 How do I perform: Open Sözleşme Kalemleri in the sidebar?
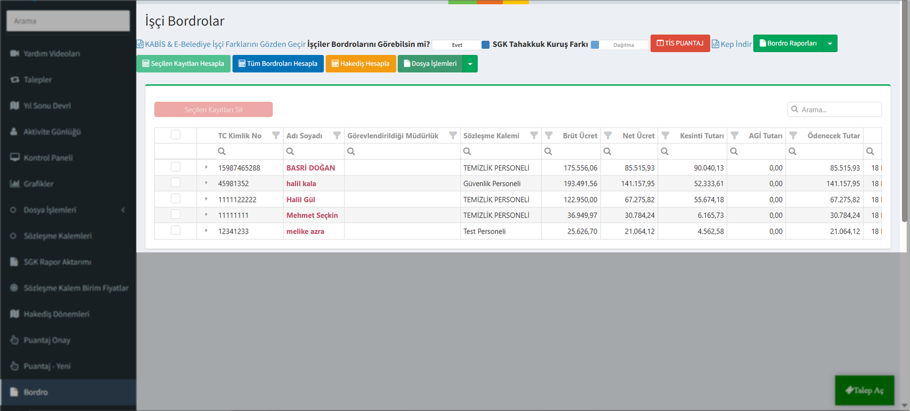(x=57, y=236)
